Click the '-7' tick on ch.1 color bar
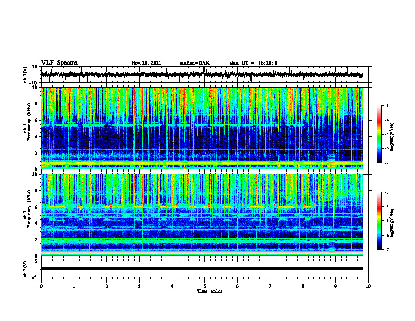The height and width of the screenshot is (321, 415). (386, 163)
